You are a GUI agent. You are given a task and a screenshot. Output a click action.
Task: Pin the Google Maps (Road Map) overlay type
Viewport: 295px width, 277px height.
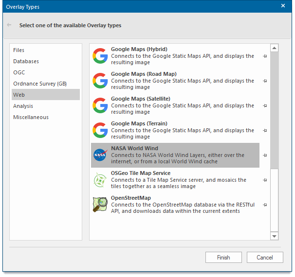point(265,81)
